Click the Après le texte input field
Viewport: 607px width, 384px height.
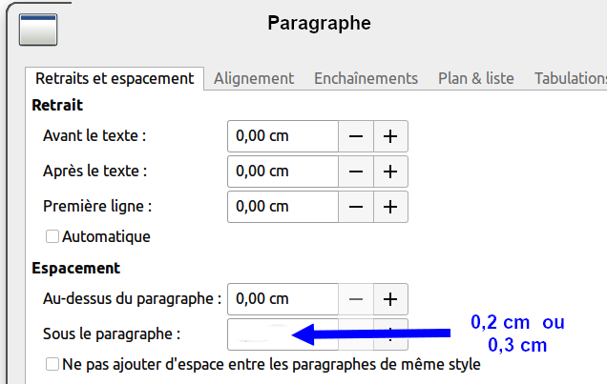pyautogui.click(x=283, y=172)
